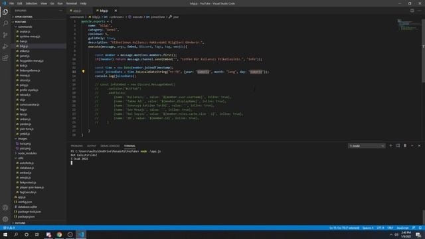Open the Manage gear icon
The height and width of the screenshot is (239, 425).
tap(5, 219)
